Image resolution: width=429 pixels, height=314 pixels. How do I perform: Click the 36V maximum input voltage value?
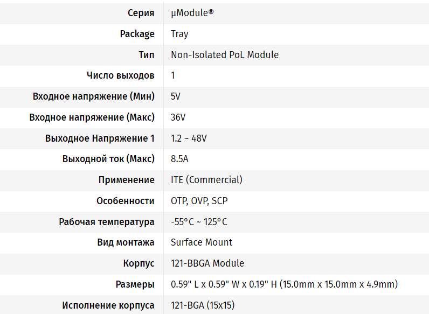tap(178, 117)
